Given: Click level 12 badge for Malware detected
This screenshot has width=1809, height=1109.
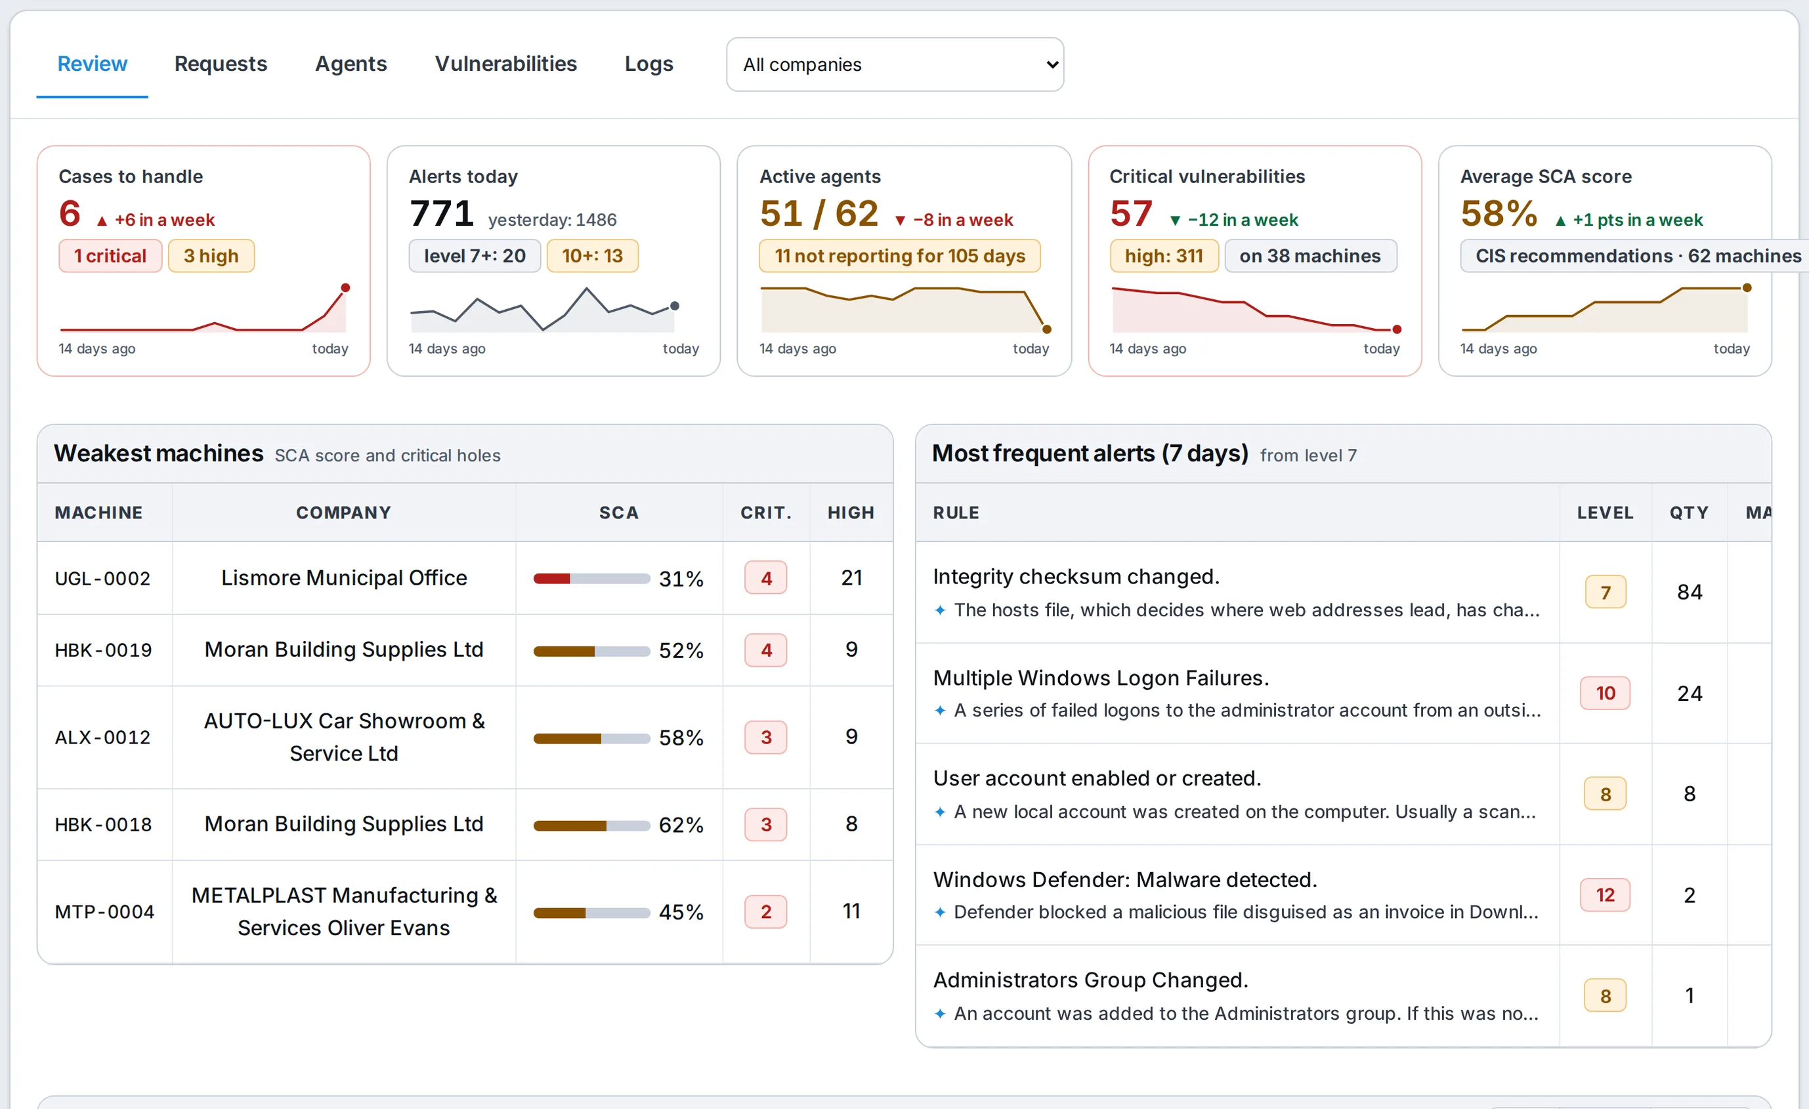Looking at the screenshot, I should 1605,896.
